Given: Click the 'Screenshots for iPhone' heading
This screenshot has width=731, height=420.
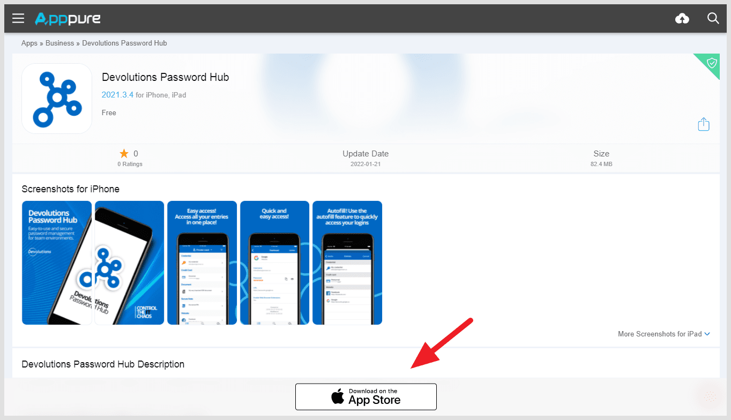Looking at the screenshot, I should coord(71,189).
